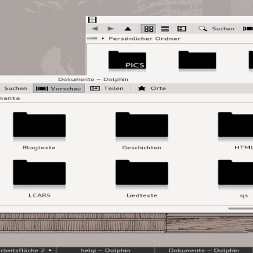253x253 pixels.
Task: Switch to helgi – Dolphin taskbar entry
Action: (106, 250)
